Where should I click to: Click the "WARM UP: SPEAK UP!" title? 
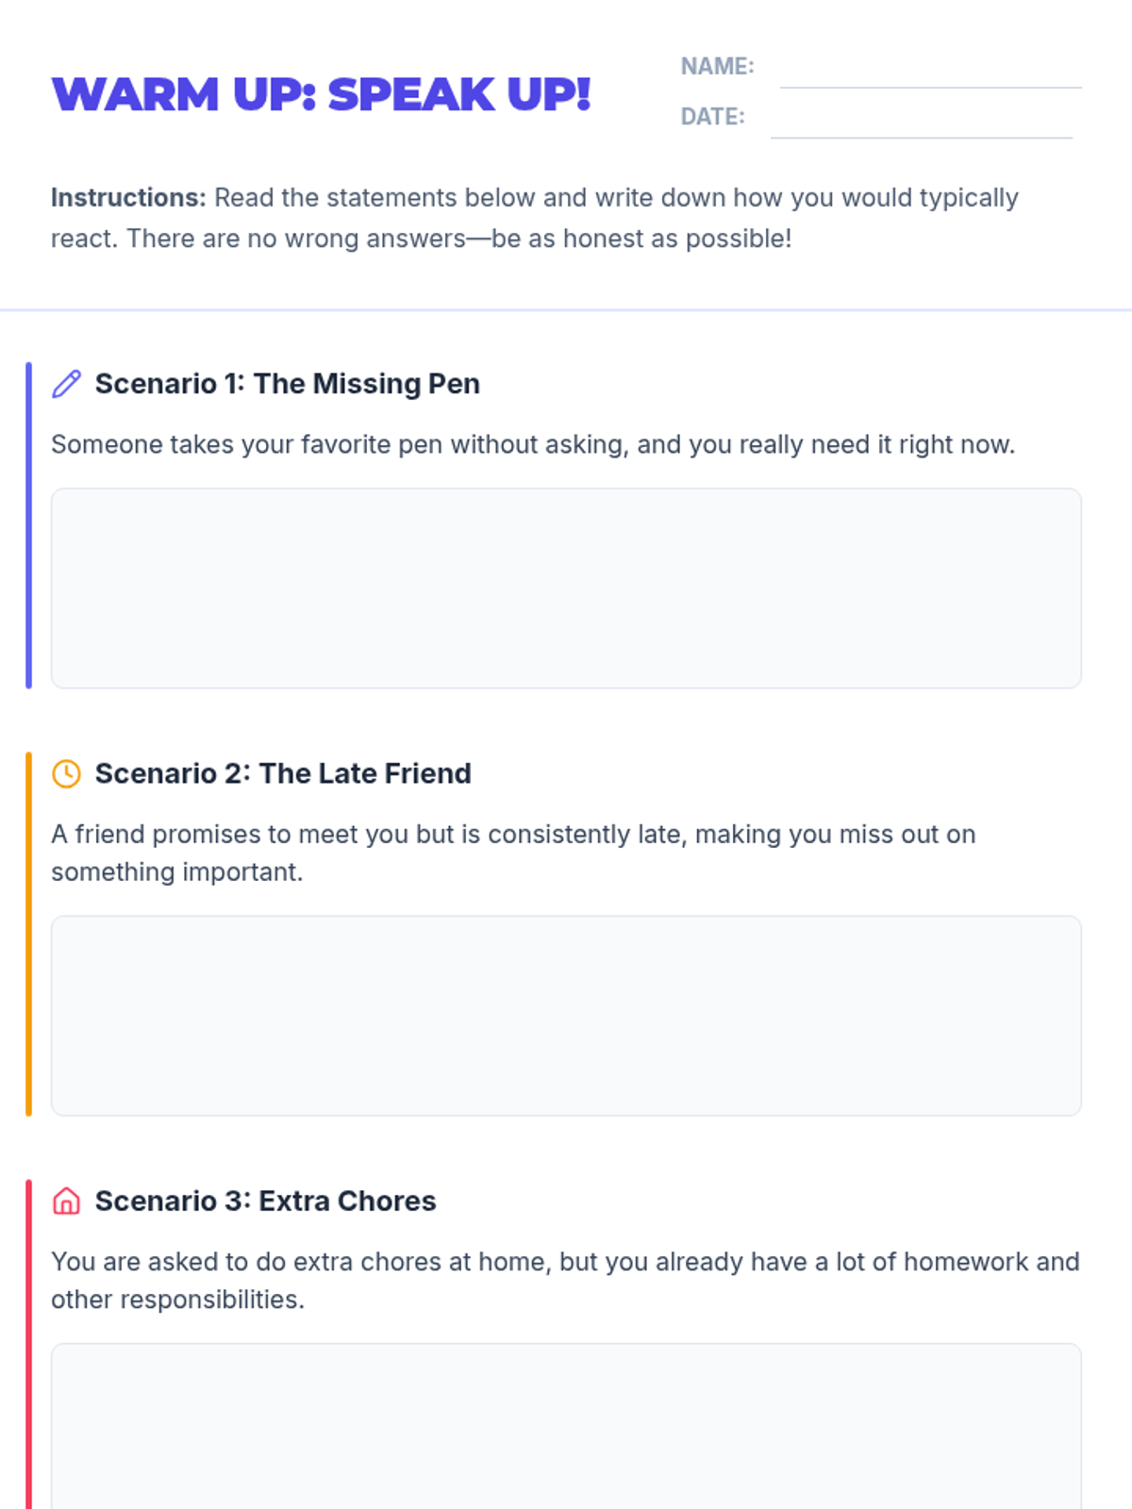[x=321, y=94]
